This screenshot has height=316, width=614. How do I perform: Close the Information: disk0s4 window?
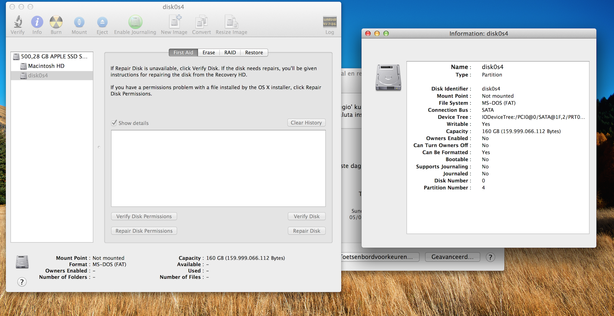tap(368, 33)
